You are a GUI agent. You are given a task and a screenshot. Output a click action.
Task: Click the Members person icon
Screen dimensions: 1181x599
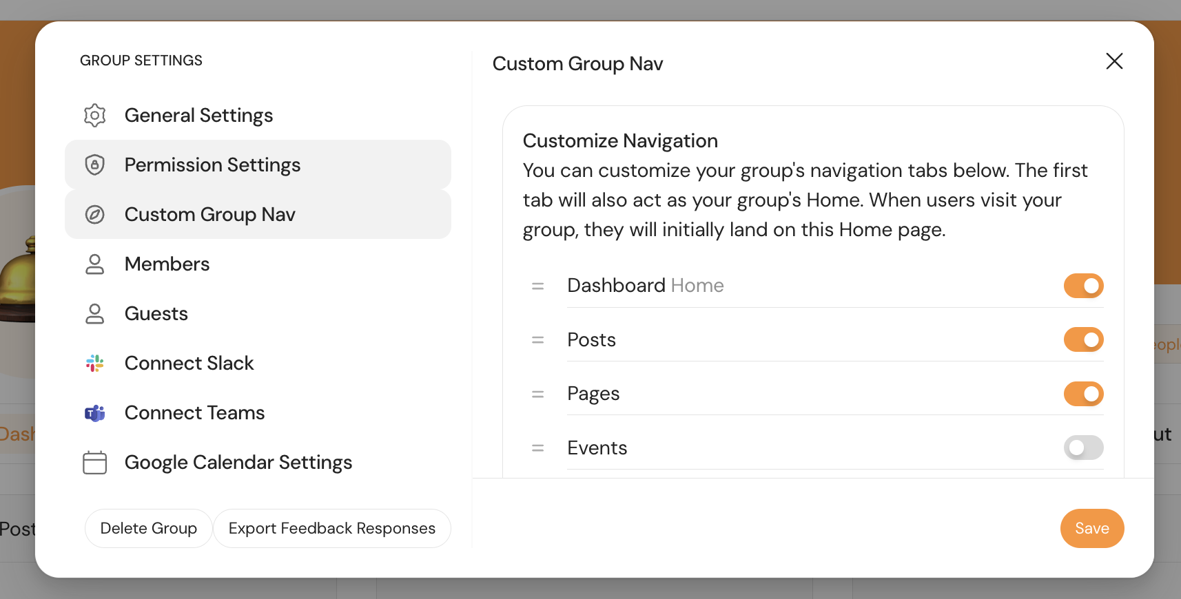click(x=95, y=264)
